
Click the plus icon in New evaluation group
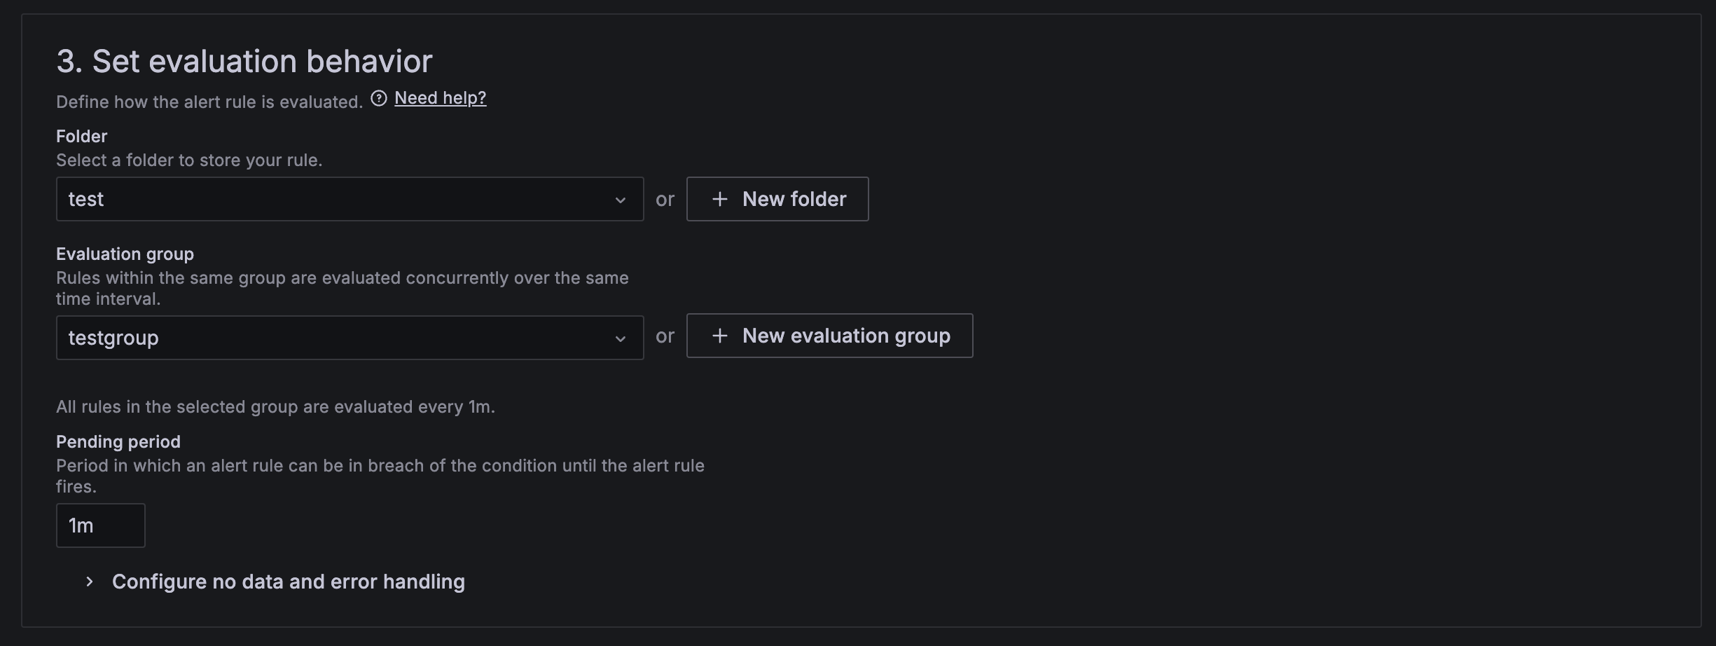[719, 336]
